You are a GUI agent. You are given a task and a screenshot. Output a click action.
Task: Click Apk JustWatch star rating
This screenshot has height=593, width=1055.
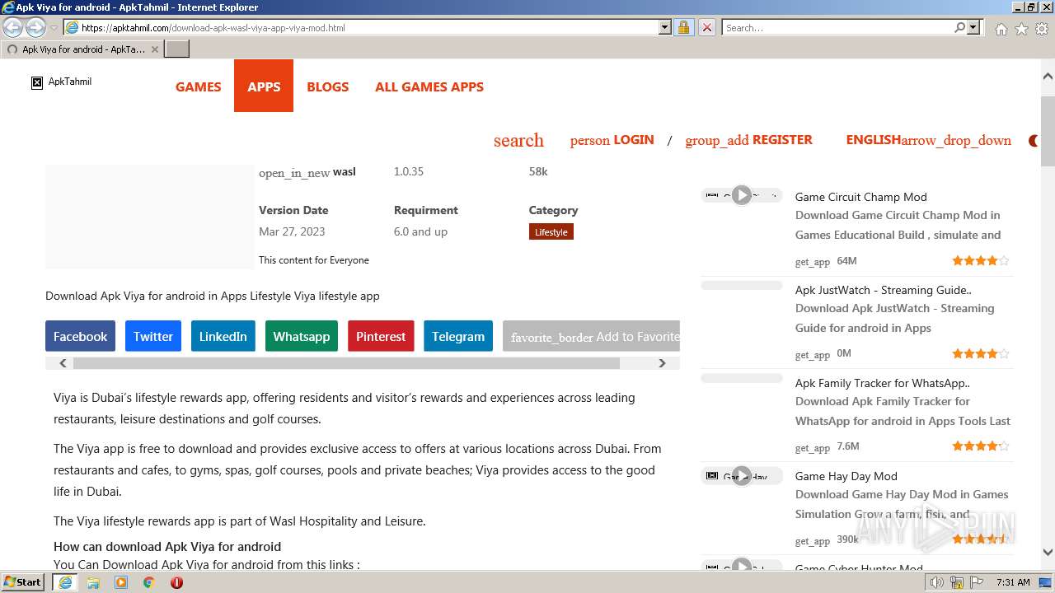[981, 354]
